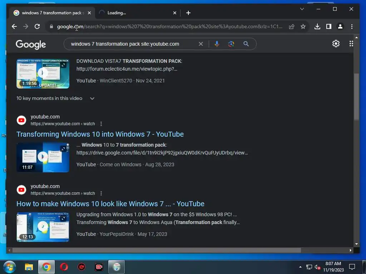This screenshot has height=274, width=366.
Task: Close the Loading tab
Action: (174, 13)
